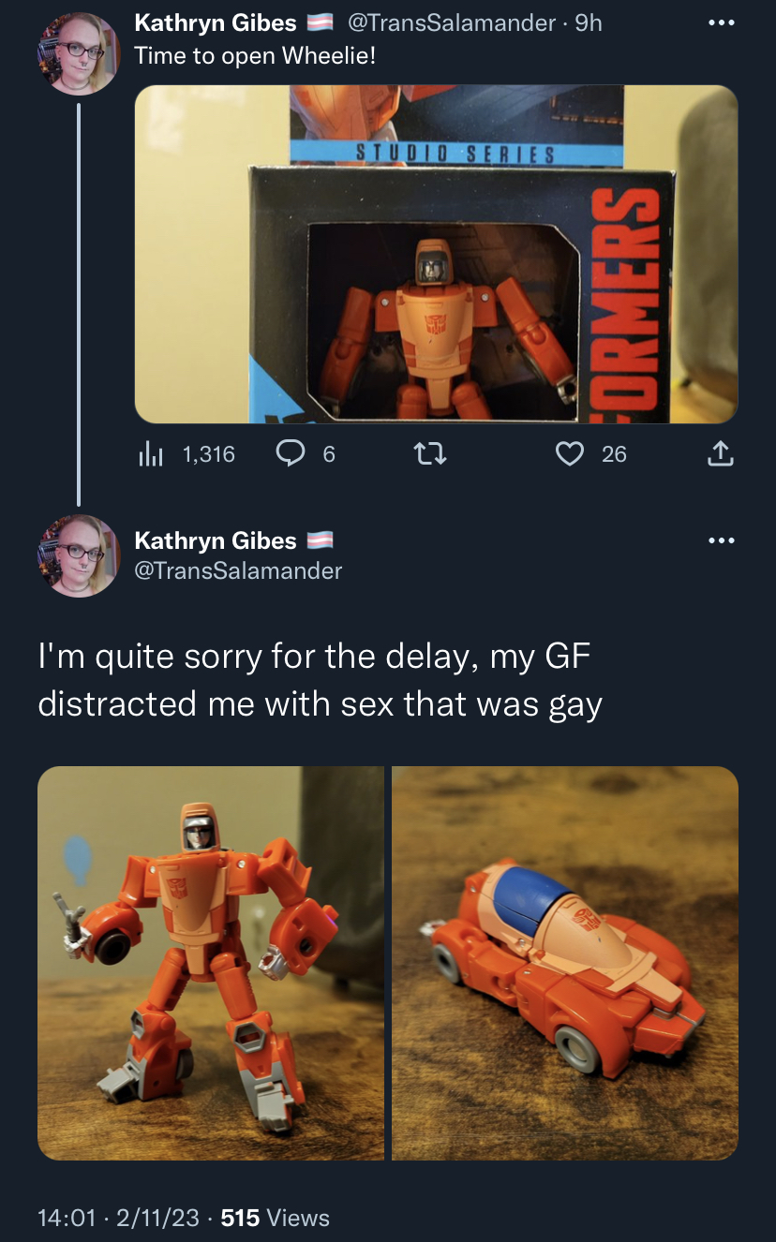Click the 9h timestamp on first tweet
The height and width of the screenshot is (1242, 776).
(588, 23)
